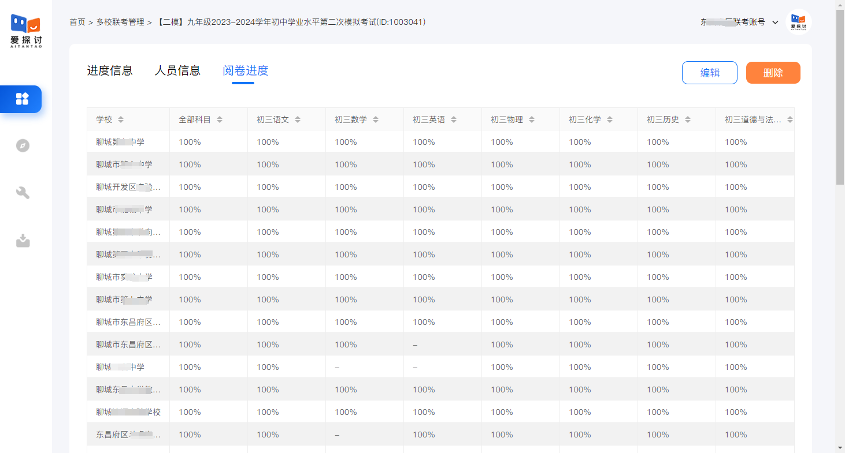Open the download tray icon in sidebar
The height and width of the screenshot is (453, 845).
(x=23, y=240)
